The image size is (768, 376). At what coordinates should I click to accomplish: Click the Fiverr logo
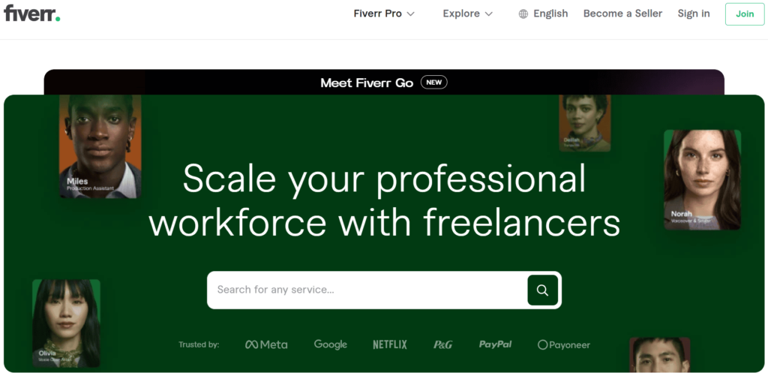point(31,13)
